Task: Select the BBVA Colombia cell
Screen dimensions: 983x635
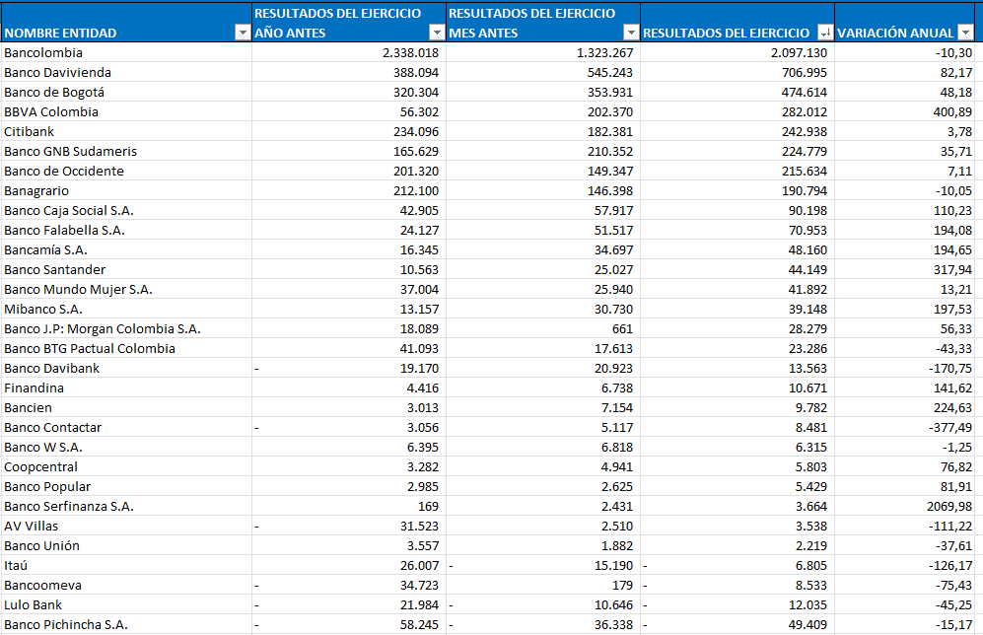Action: click(126, 111)
